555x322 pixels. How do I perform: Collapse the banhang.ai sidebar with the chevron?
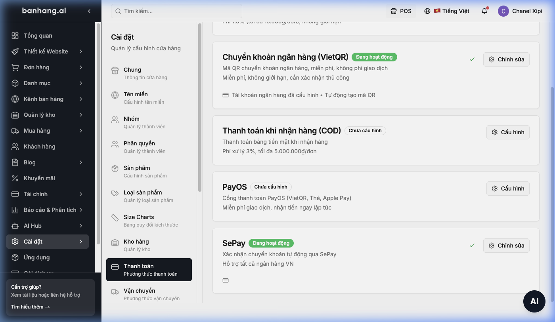click(x=89, y=11)
